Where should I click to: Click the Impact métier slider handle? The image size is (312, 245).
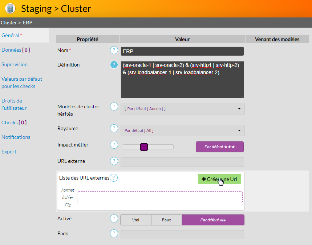pos(144,147)
